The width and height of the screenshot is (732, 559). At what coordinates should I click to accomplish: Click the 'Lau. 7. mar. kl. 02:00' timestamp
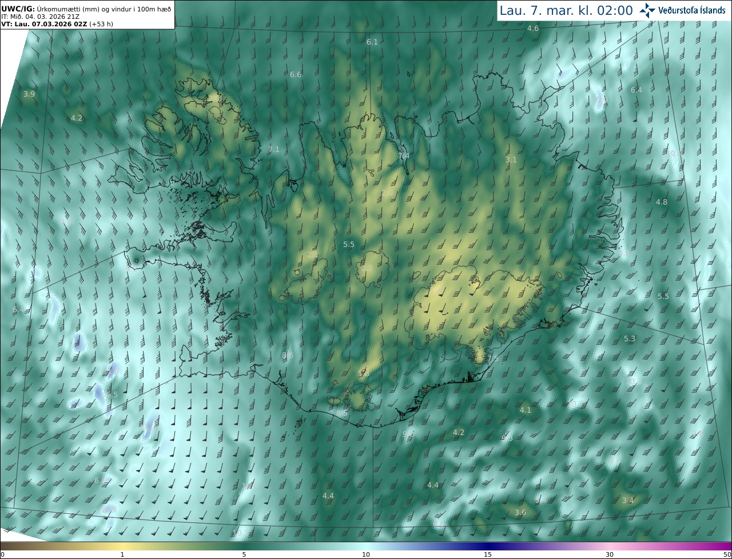click(566, 10)
